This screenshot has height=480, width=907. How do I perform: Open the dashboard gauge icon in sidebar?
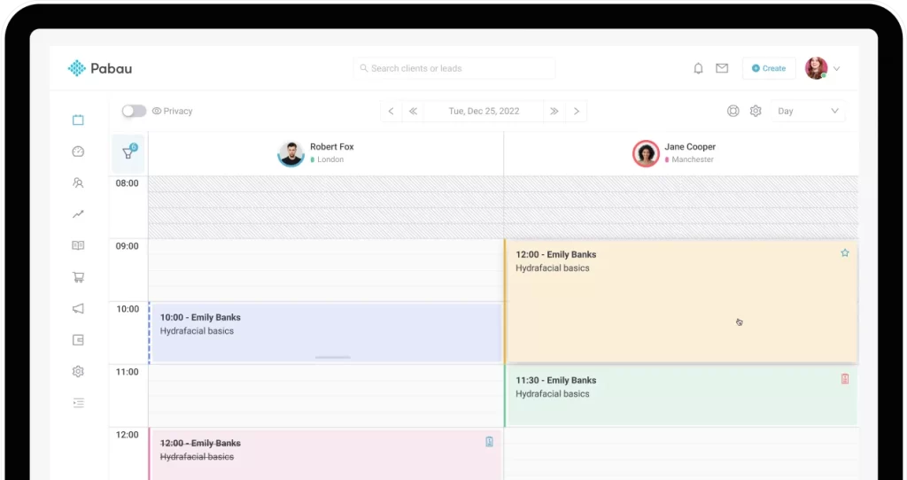tap(78, 151)
